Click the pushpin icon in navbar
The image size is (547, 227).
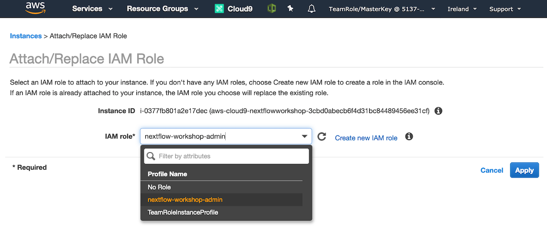point(290,9)
